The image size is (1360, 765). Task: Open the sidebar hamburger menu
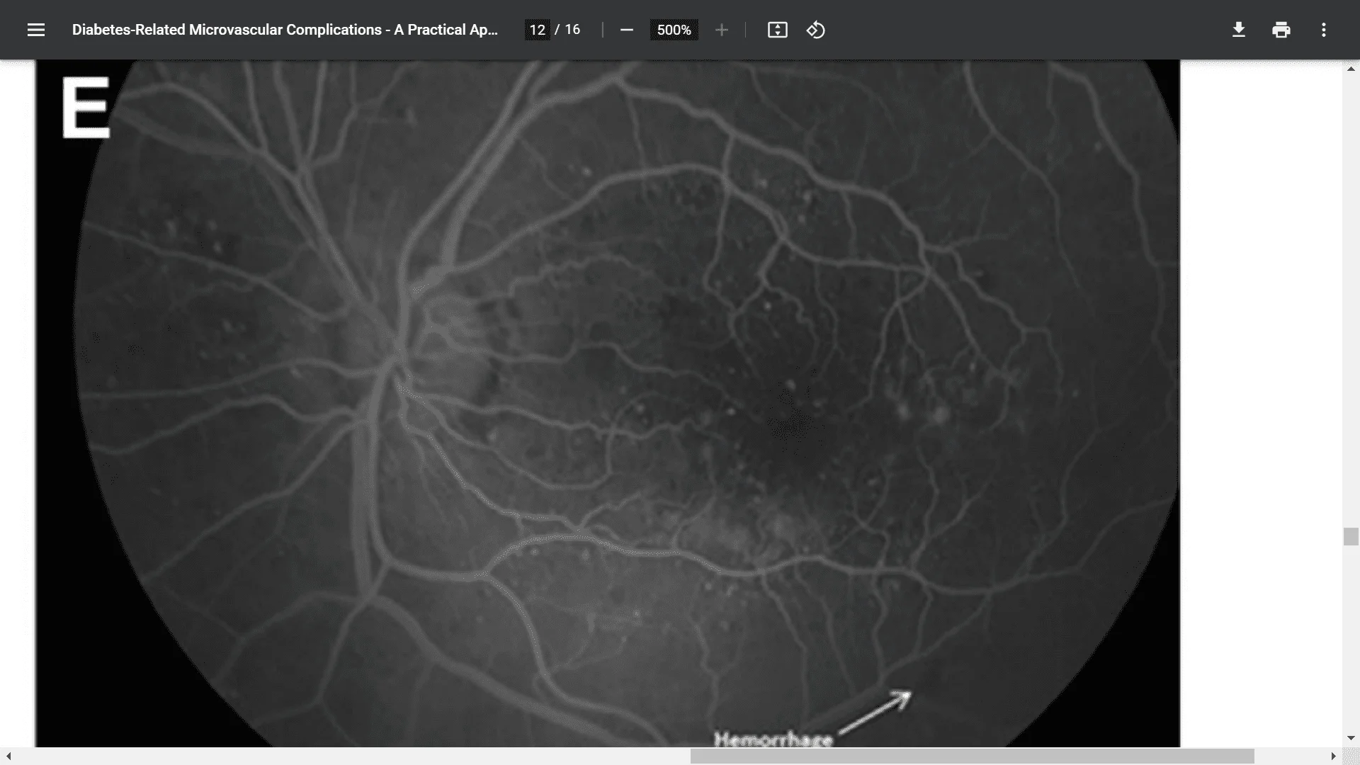[36, 30]
